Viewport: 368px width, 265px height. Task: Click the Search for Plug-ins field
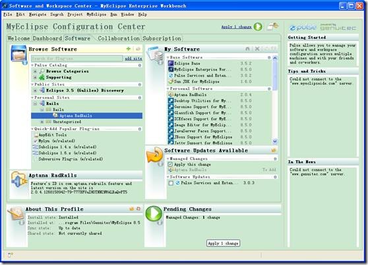pyautogui.click(x=77, y=59)
